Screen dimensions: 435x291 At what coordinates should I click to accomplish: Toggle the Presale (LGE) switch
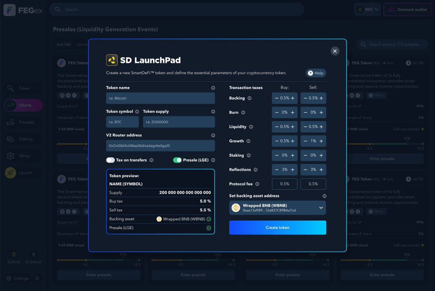point(177,160)
